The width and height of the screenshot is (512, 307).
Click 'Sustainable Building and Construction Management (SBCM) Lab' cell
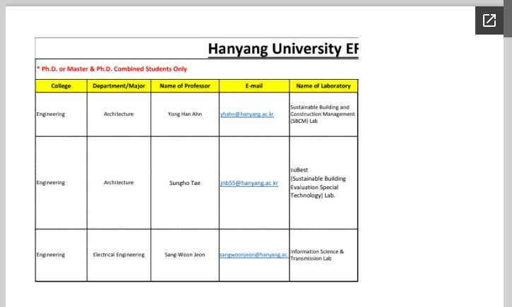[323, 114]
